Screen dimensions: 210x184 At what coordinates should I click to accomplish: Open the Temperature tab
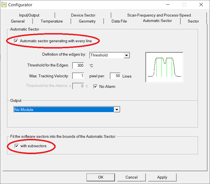[52, 21]
